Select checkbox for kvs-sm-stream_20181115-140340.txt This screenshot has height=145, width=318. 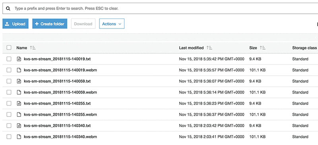pos(9,126)
